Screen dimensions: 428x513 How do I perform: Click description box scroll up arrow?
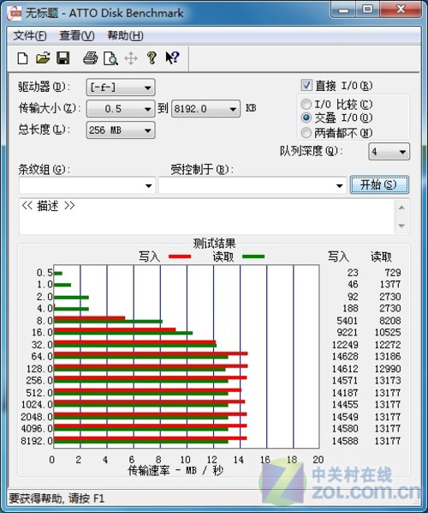click(x=401, y=208)
